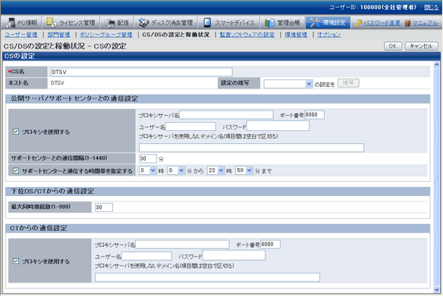Viewport: 443px width, 296px height.
Task: Open the PC情報 tab
Action: (x=21, y=23)
